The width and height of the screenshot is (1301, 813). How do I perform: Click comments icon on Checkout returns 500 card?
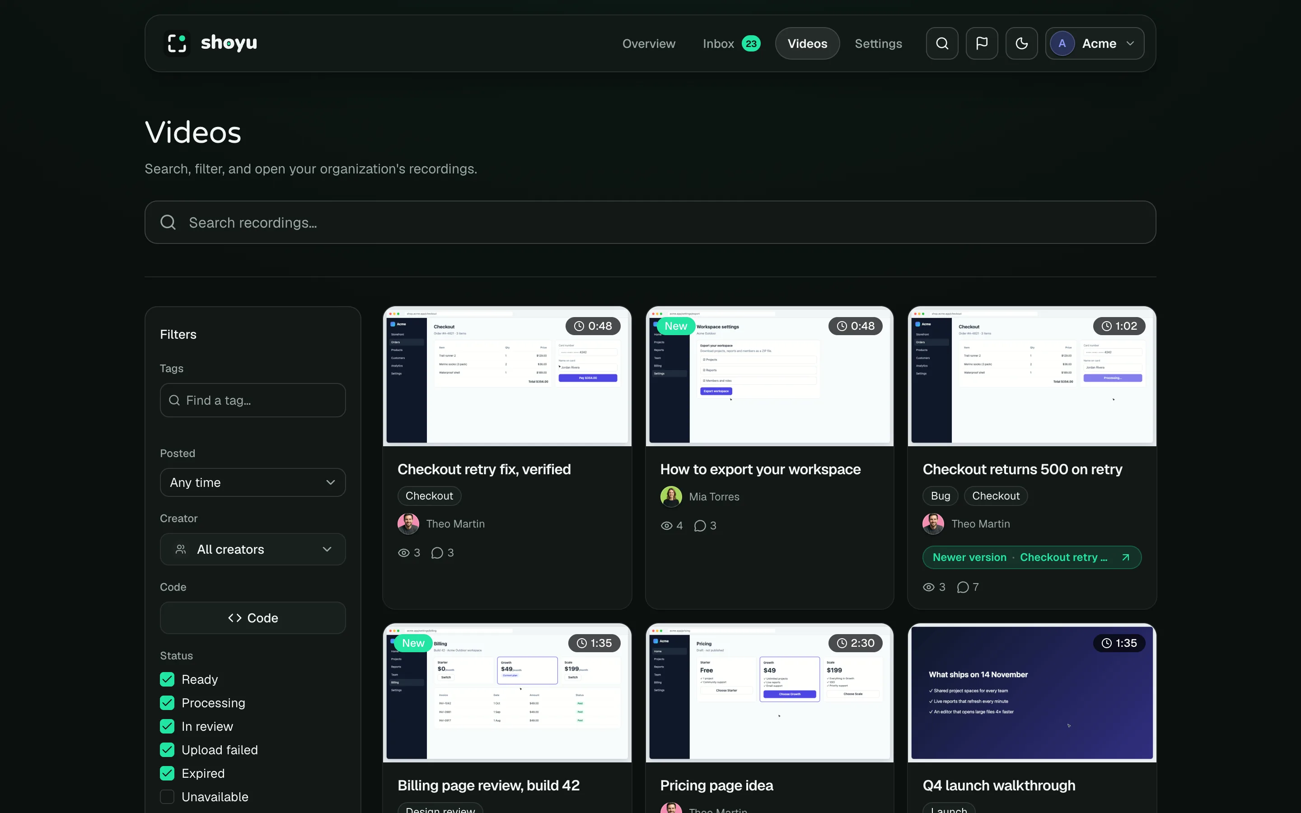coord(963,587)
